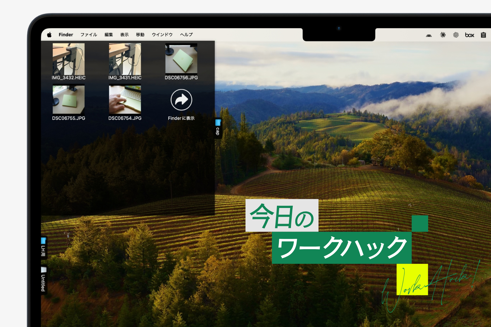491x327 pixels.
Task: Select the IMG_3431.HEIC thumbnail
Action: 125,59
